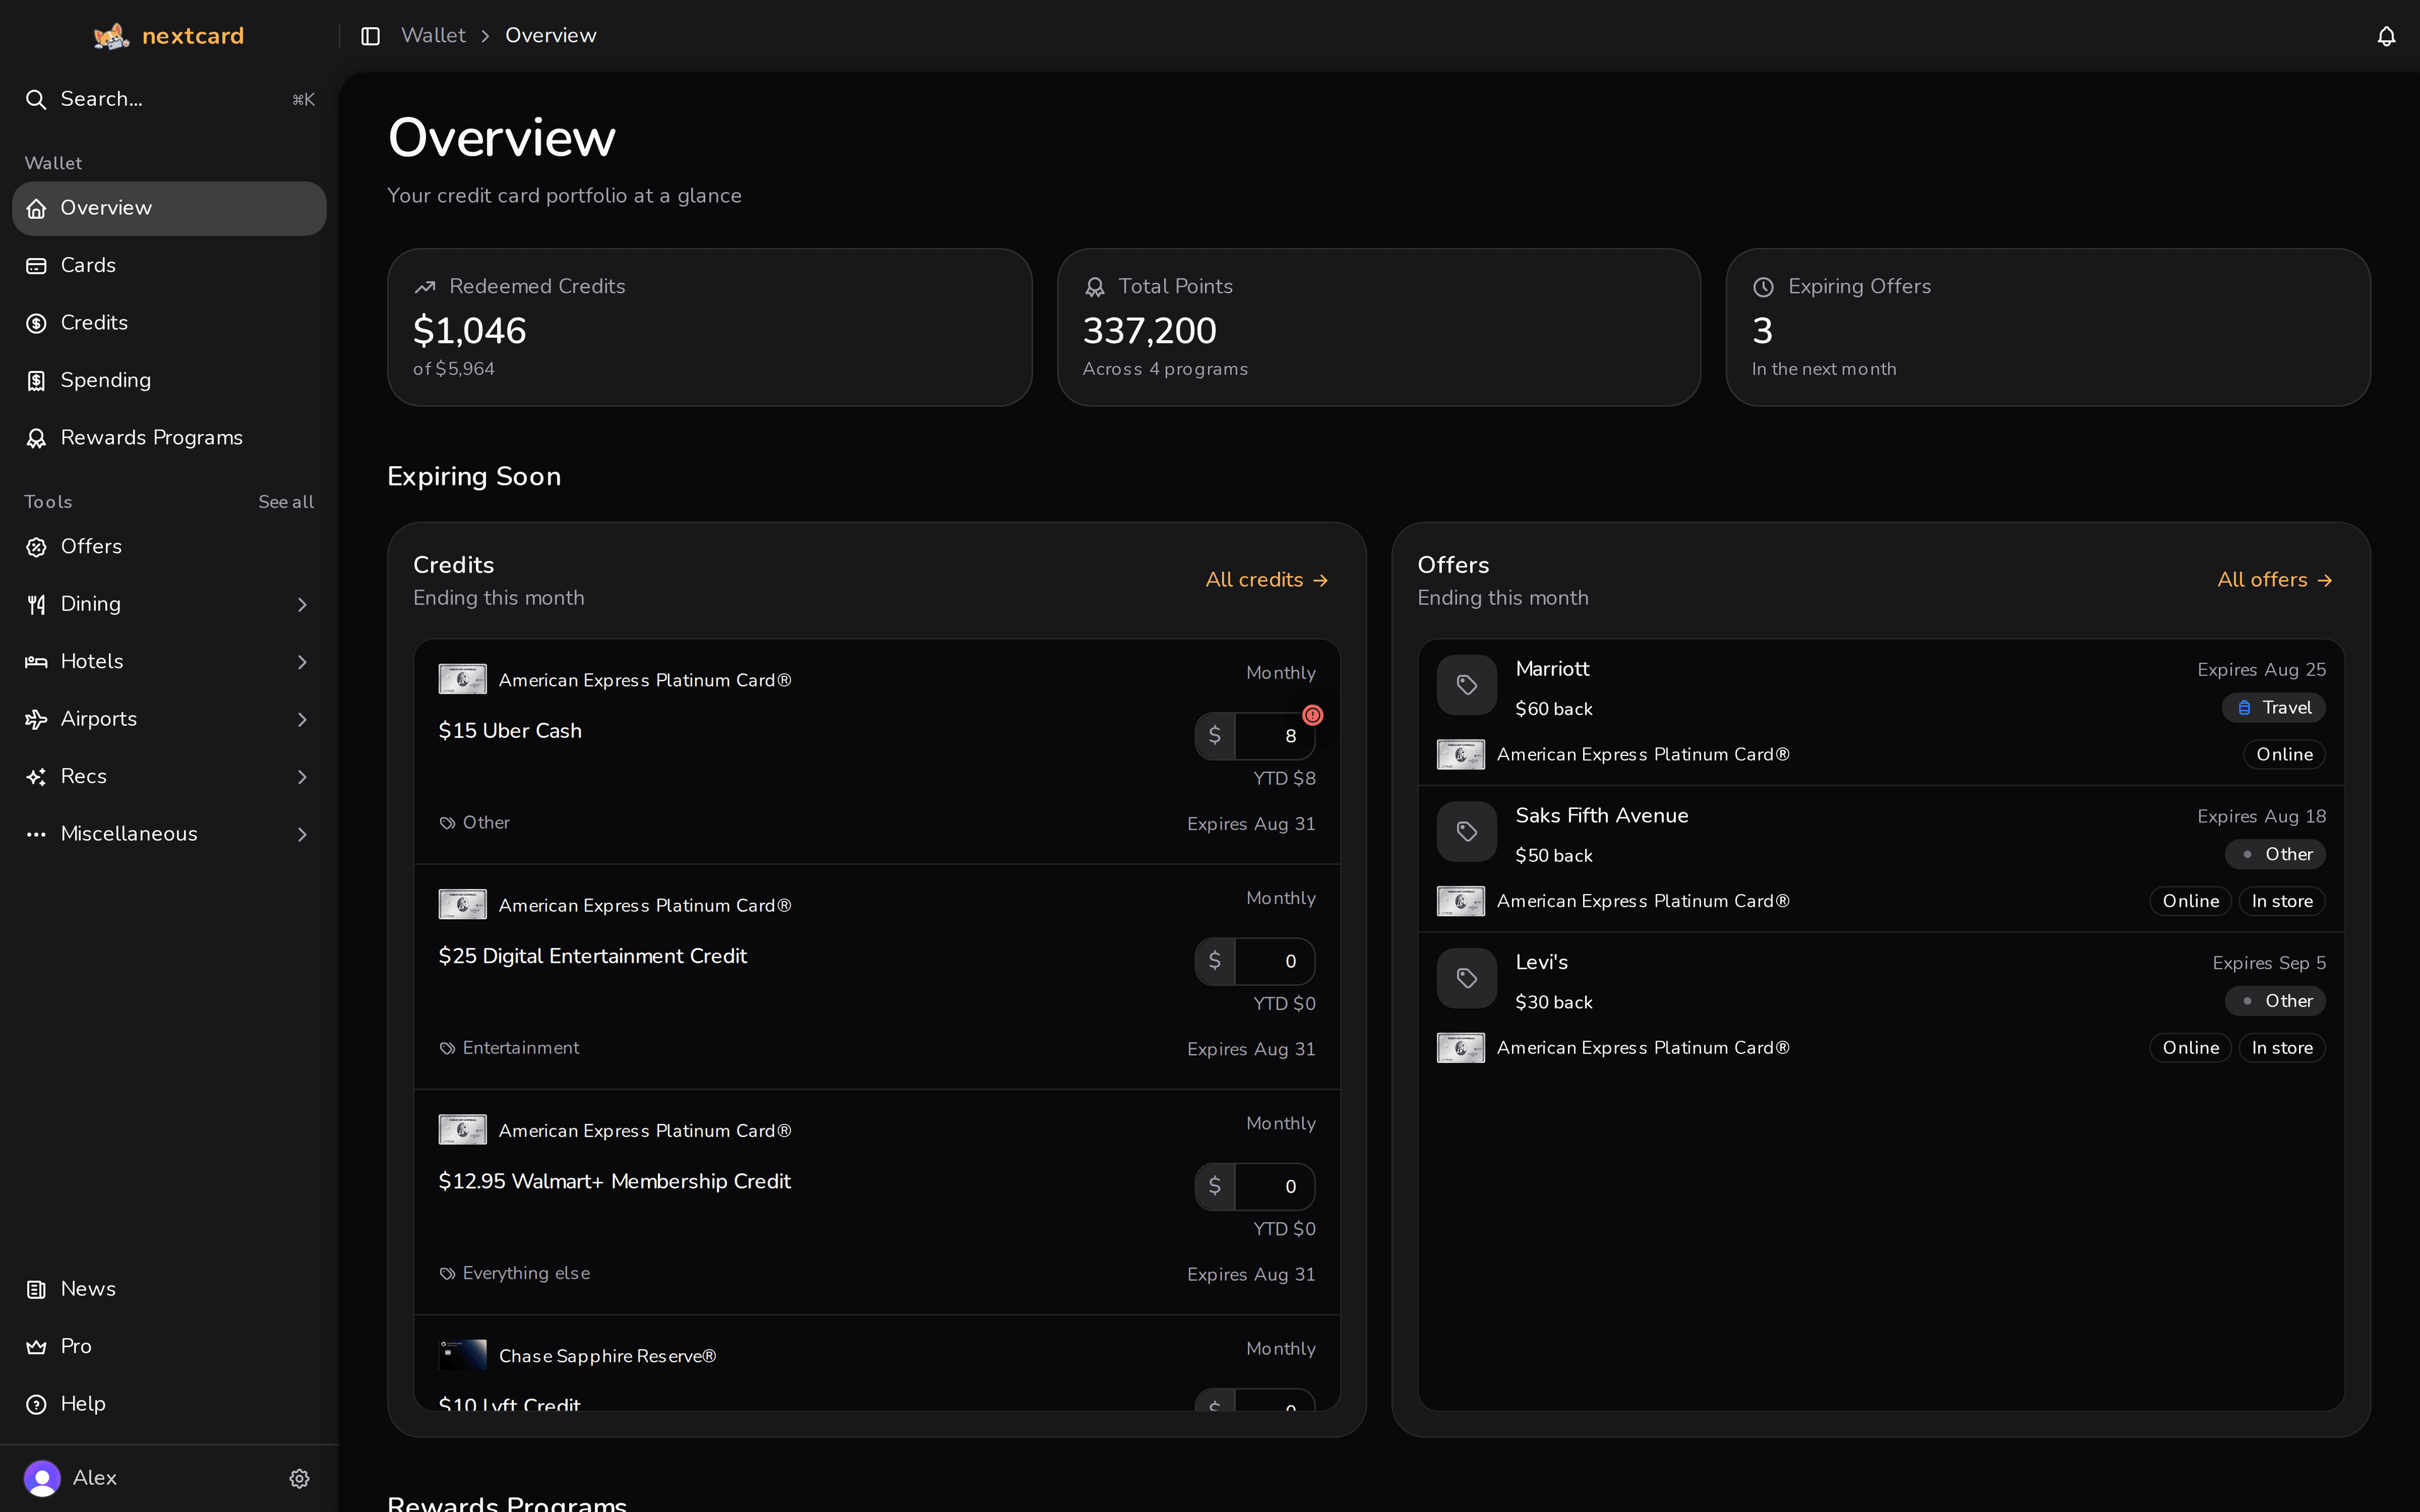
Task: Edit the Digital Entertainment Credit amount
Action: pos(1274,961)
